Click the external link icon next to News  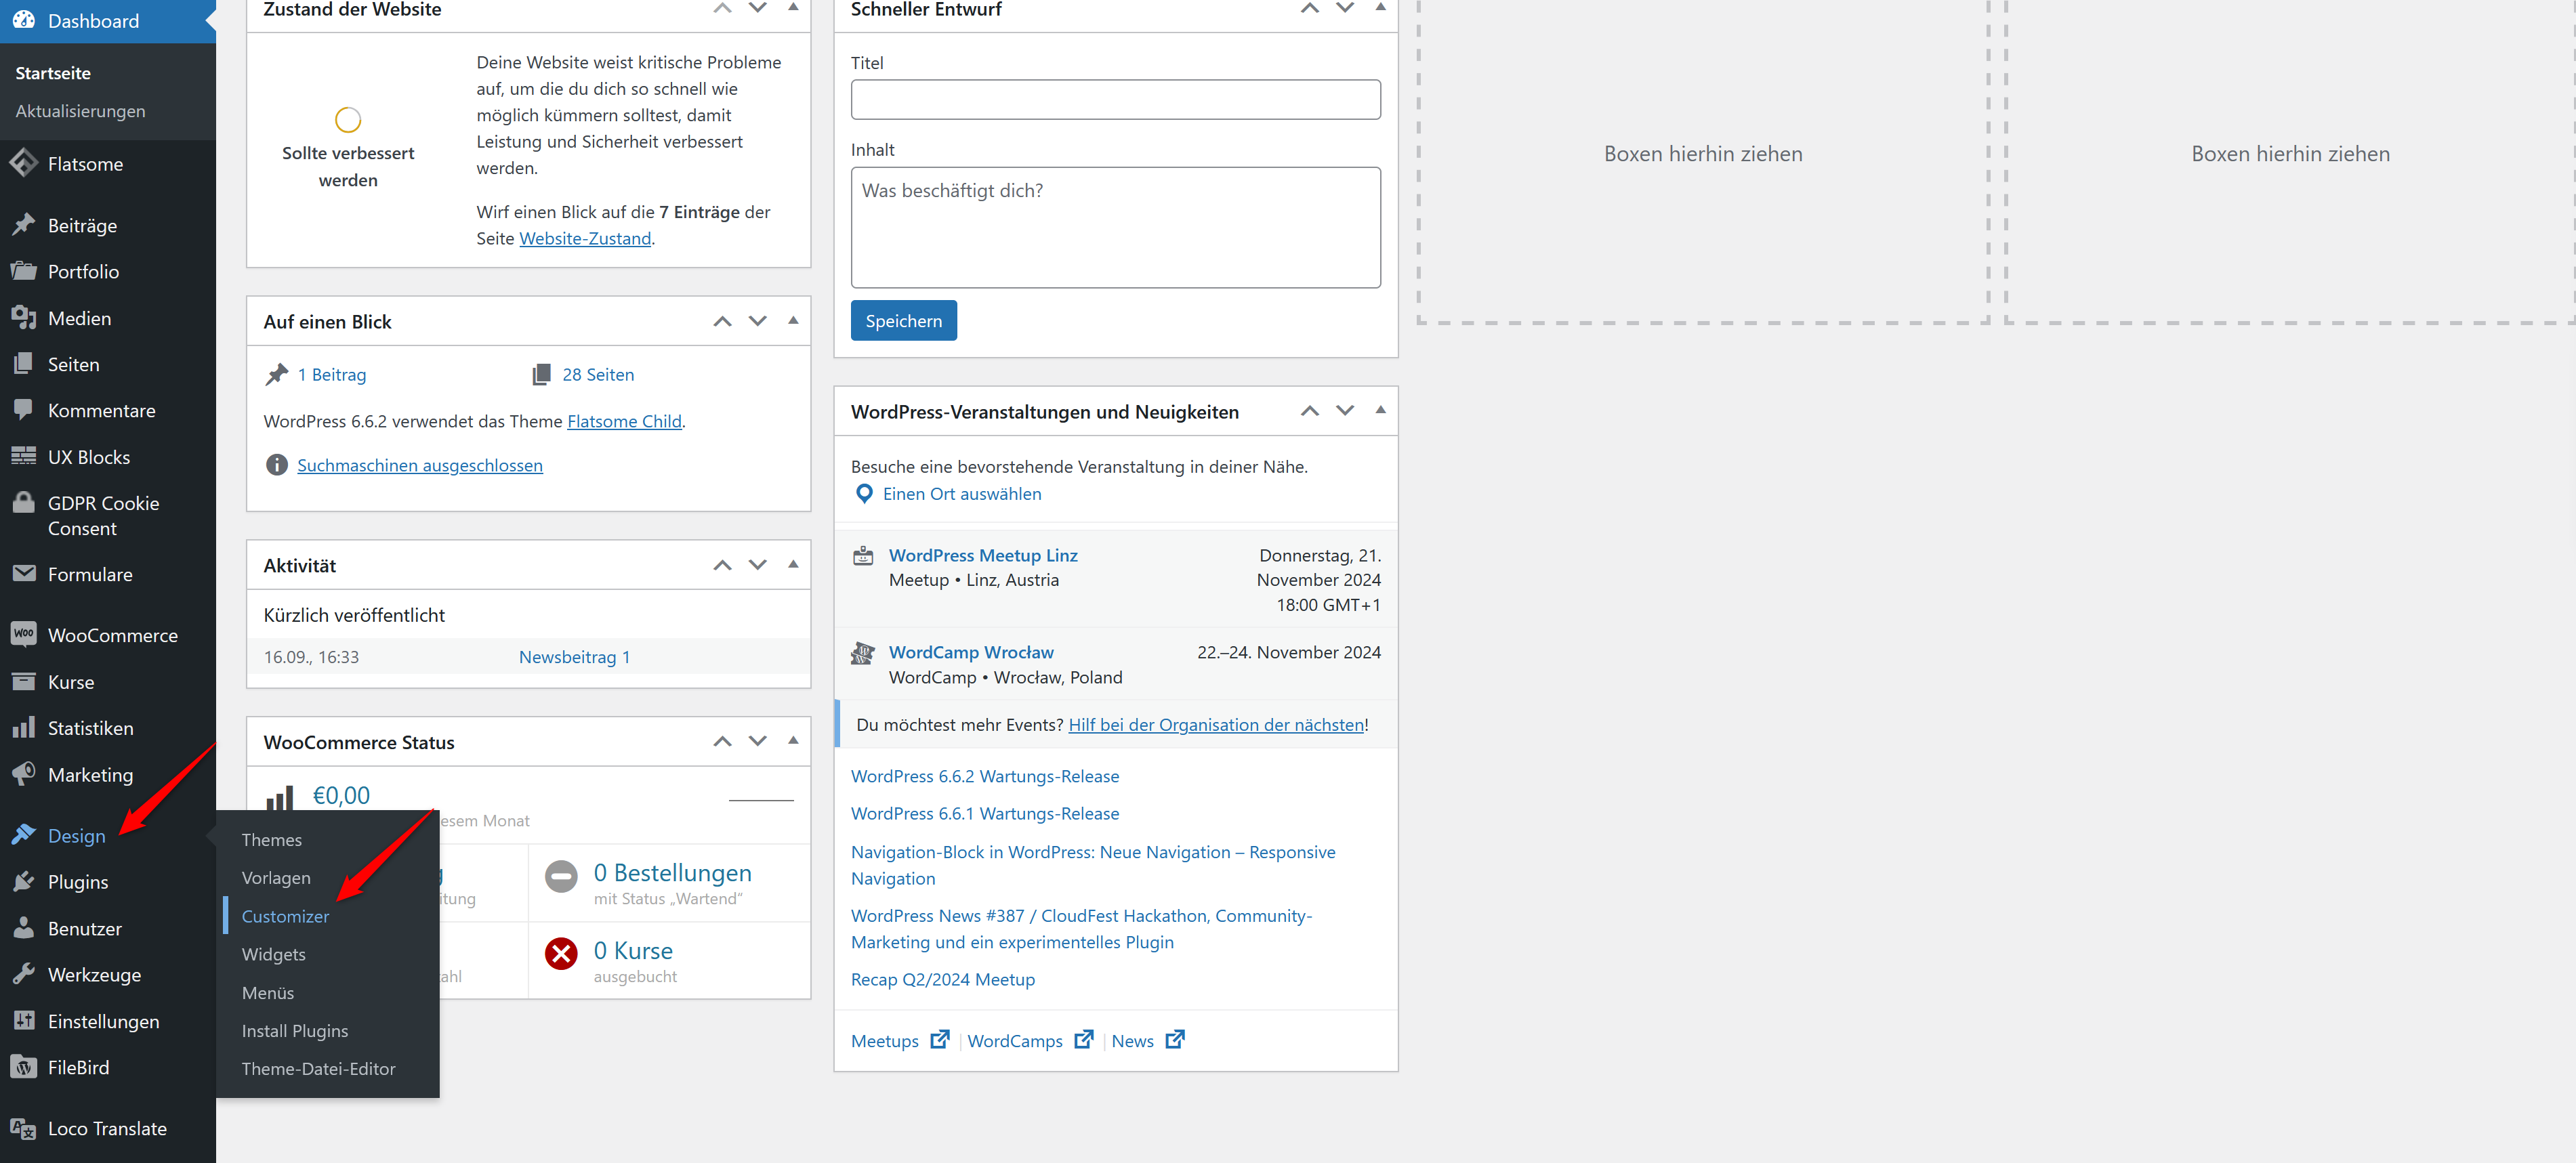[1175, 1040]
